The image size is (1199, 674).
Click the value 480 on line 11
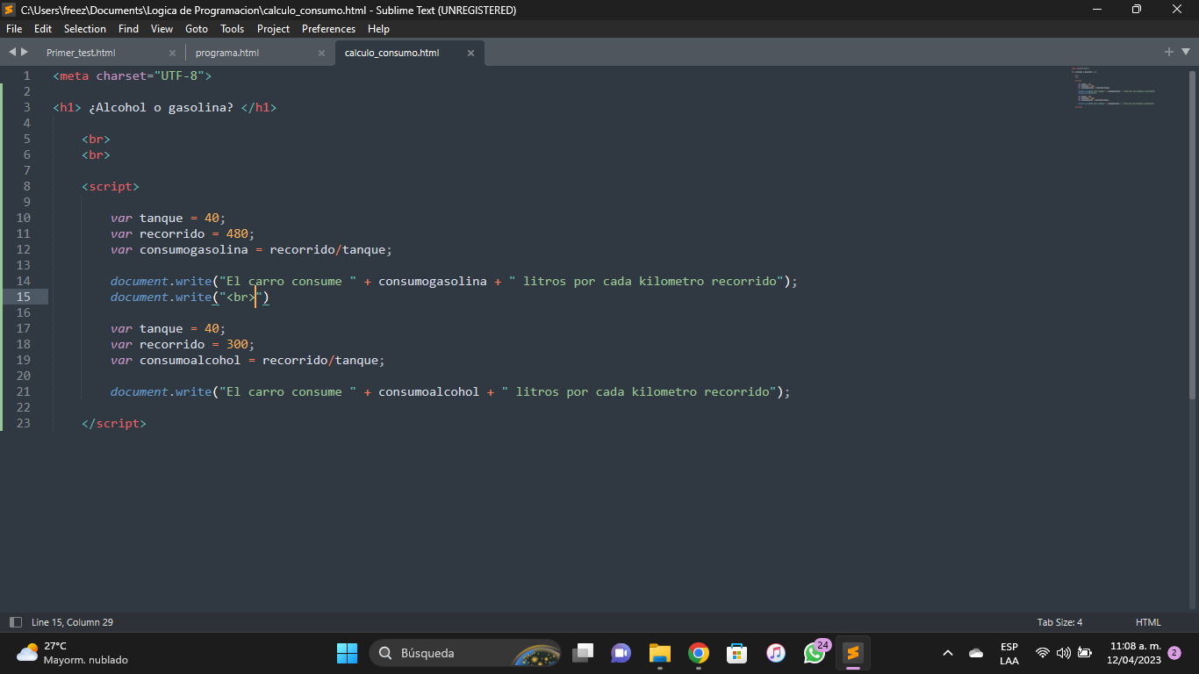point(237,233)
